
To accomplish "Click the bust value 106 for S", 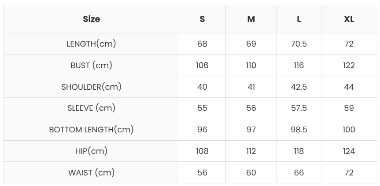I will tap(202, 66).
